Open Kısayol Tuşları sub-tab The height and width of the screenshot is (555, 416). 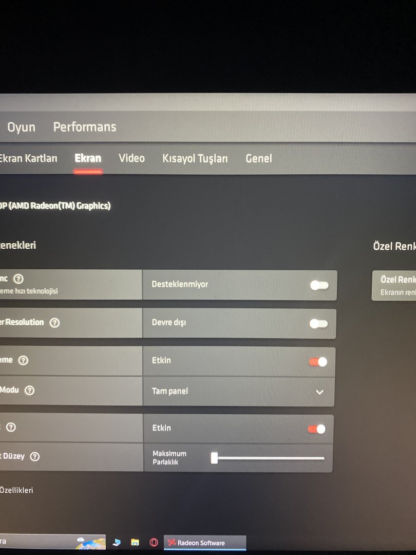pyautogui.click(x=195, y=159)
